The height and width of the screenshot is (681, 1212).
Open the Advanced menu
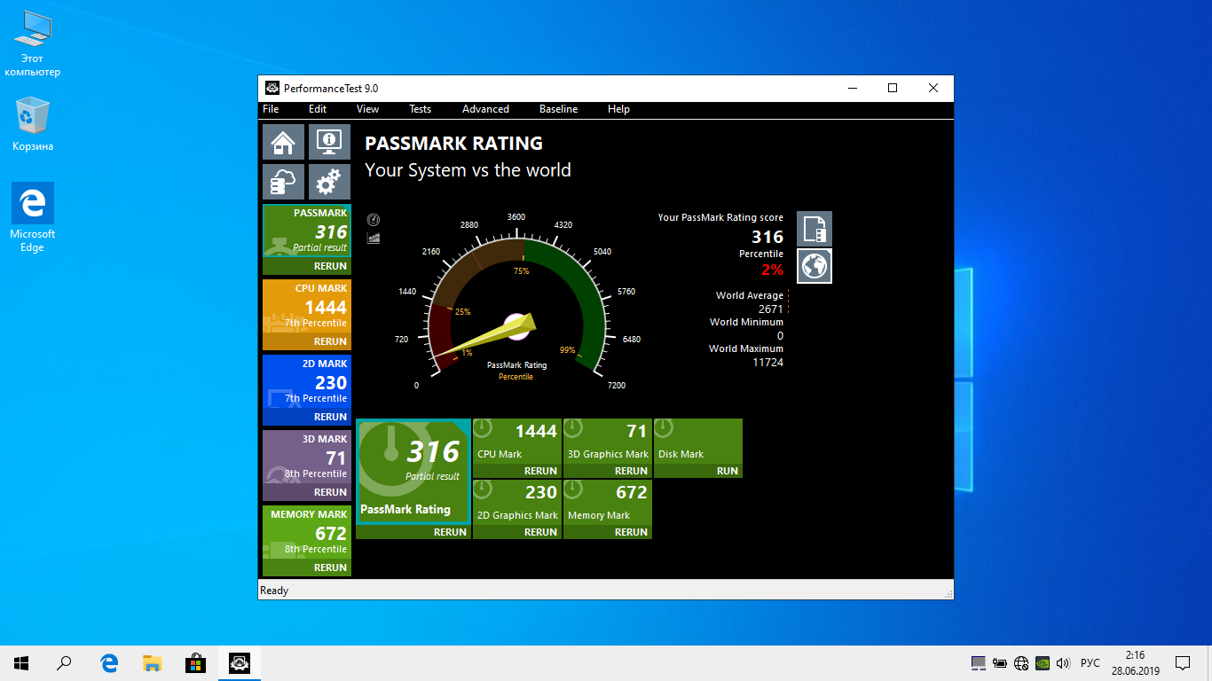(485, 109)
